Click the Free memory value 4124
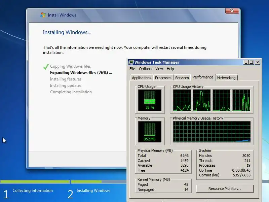 tap(185, 170)
